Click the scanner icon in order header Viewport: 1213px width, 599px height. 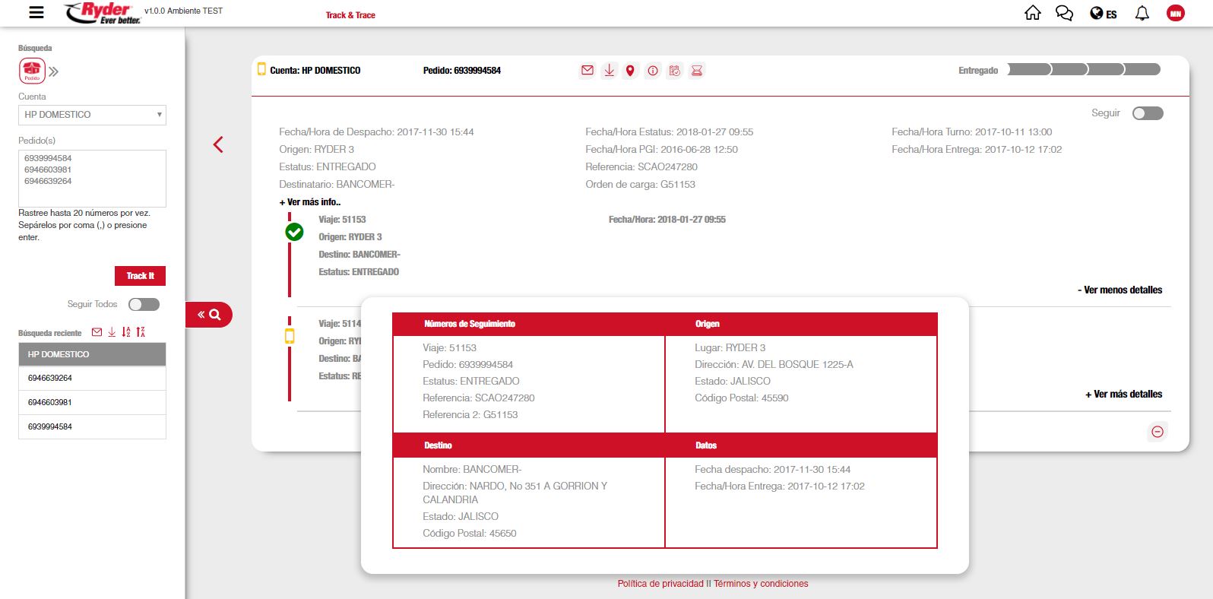[696, 71]
